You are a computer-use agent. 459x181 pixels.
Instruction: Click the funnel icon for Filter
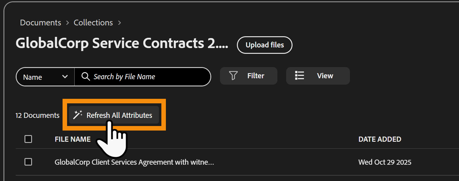click(233, 76)
